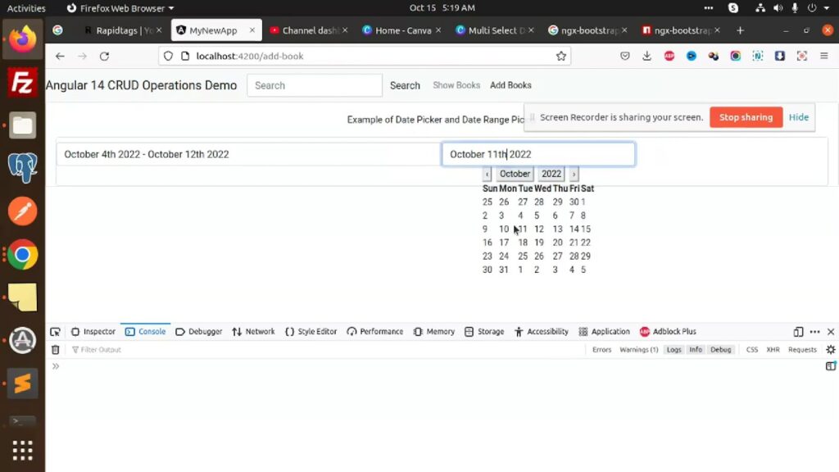Open pgAdmin elephant dock icon
The height and width of the screenshot is (472, 839).
click(x=22, y=168)
